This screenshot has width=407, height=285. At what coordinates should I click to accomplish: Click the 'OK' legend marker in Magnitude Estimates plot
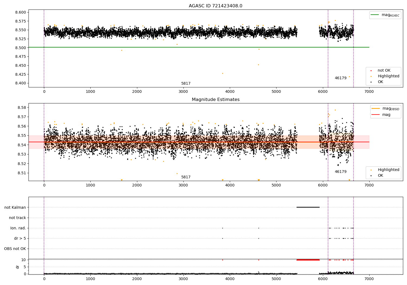tap(371, 176)
